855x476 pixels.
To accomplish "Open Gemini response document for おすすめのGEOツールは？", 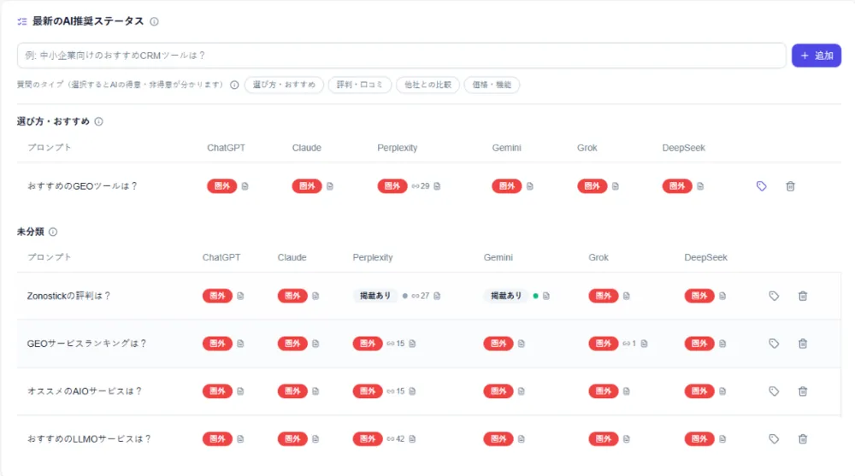I will tap(530, 186).
